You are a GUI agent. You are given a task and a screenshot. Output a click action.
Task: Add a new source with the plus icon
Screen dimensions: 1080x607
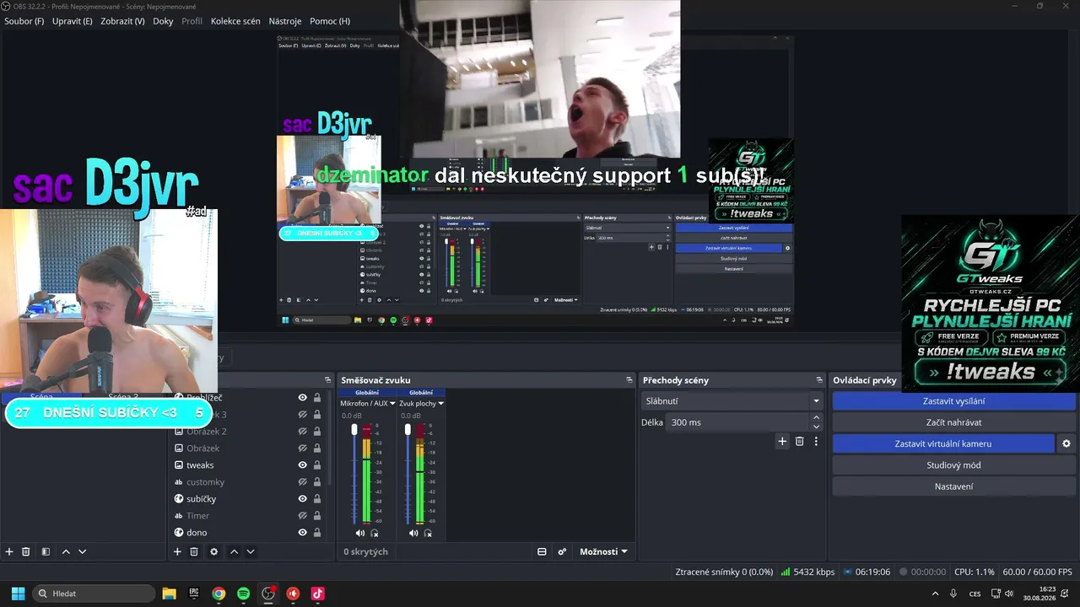[177, 551]
